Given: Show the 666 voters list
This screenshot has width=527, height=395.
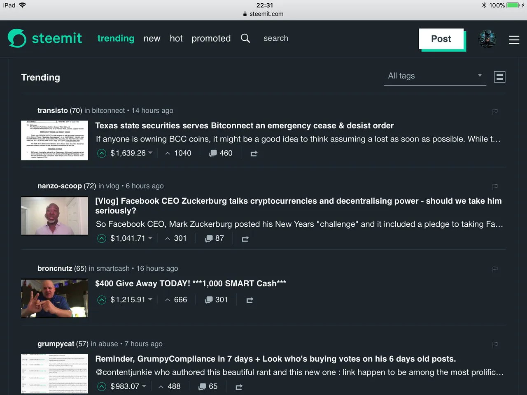Looking at the screenshot, I should 176,300.
